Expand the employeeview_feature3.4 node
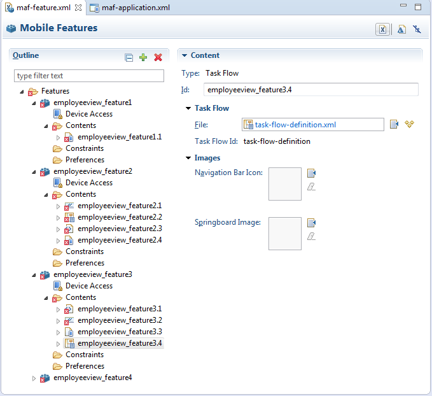The height and width of the screenshot is (396, 432). [58, 344]
